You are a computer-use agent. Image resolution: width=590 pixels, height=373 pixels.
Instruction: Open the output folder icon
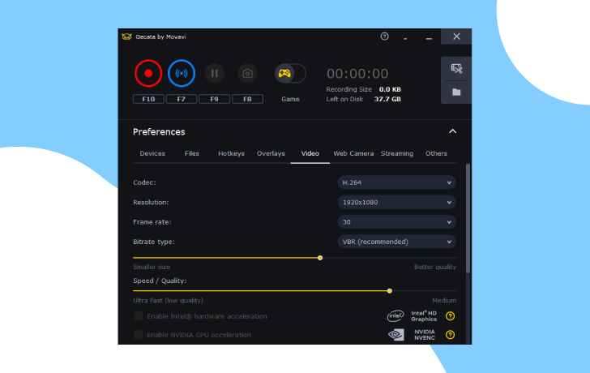click(x=456, y=92)
